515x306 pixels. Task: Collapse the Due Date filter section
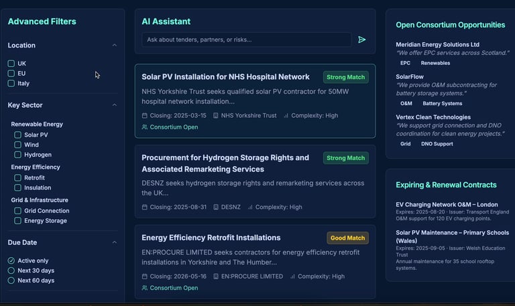114,242
